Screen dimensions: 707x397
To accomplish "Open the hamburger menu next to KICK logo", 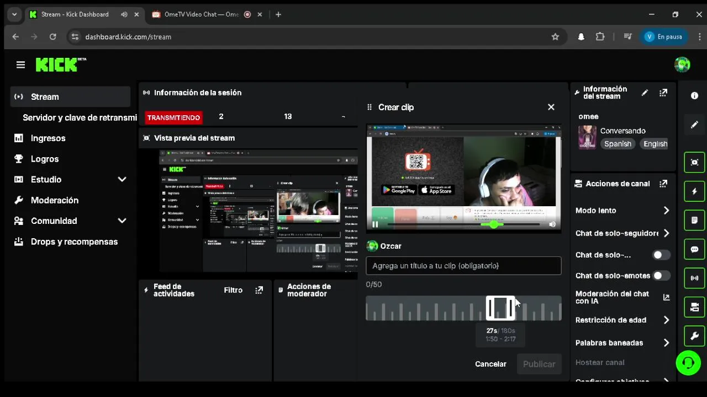I will [20, 65].
